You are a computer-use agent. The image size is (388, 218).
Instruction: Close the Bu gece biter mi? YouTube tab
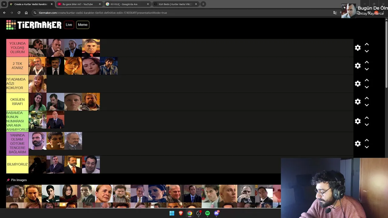pos(100,4)
